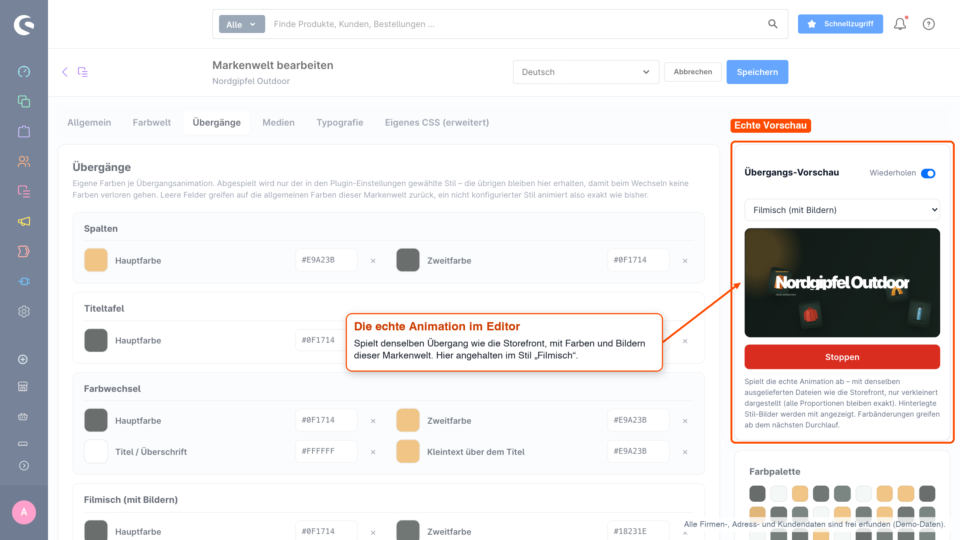Click the add plus sidebar icon
The image size is (960, 540).
pos(23,359)
